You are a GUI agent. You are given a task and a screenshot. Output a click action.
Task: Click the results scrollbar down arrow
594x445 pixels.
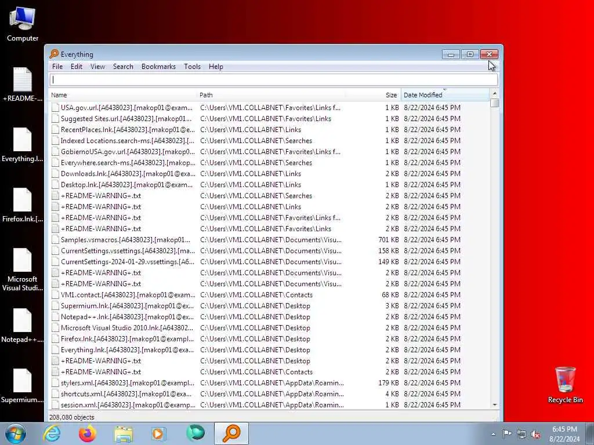[494, 405]
